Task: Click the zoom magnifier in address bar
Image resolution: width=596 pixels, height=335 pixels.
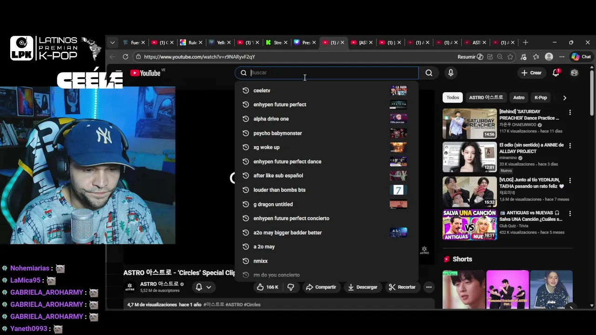Action: [500, 57]
